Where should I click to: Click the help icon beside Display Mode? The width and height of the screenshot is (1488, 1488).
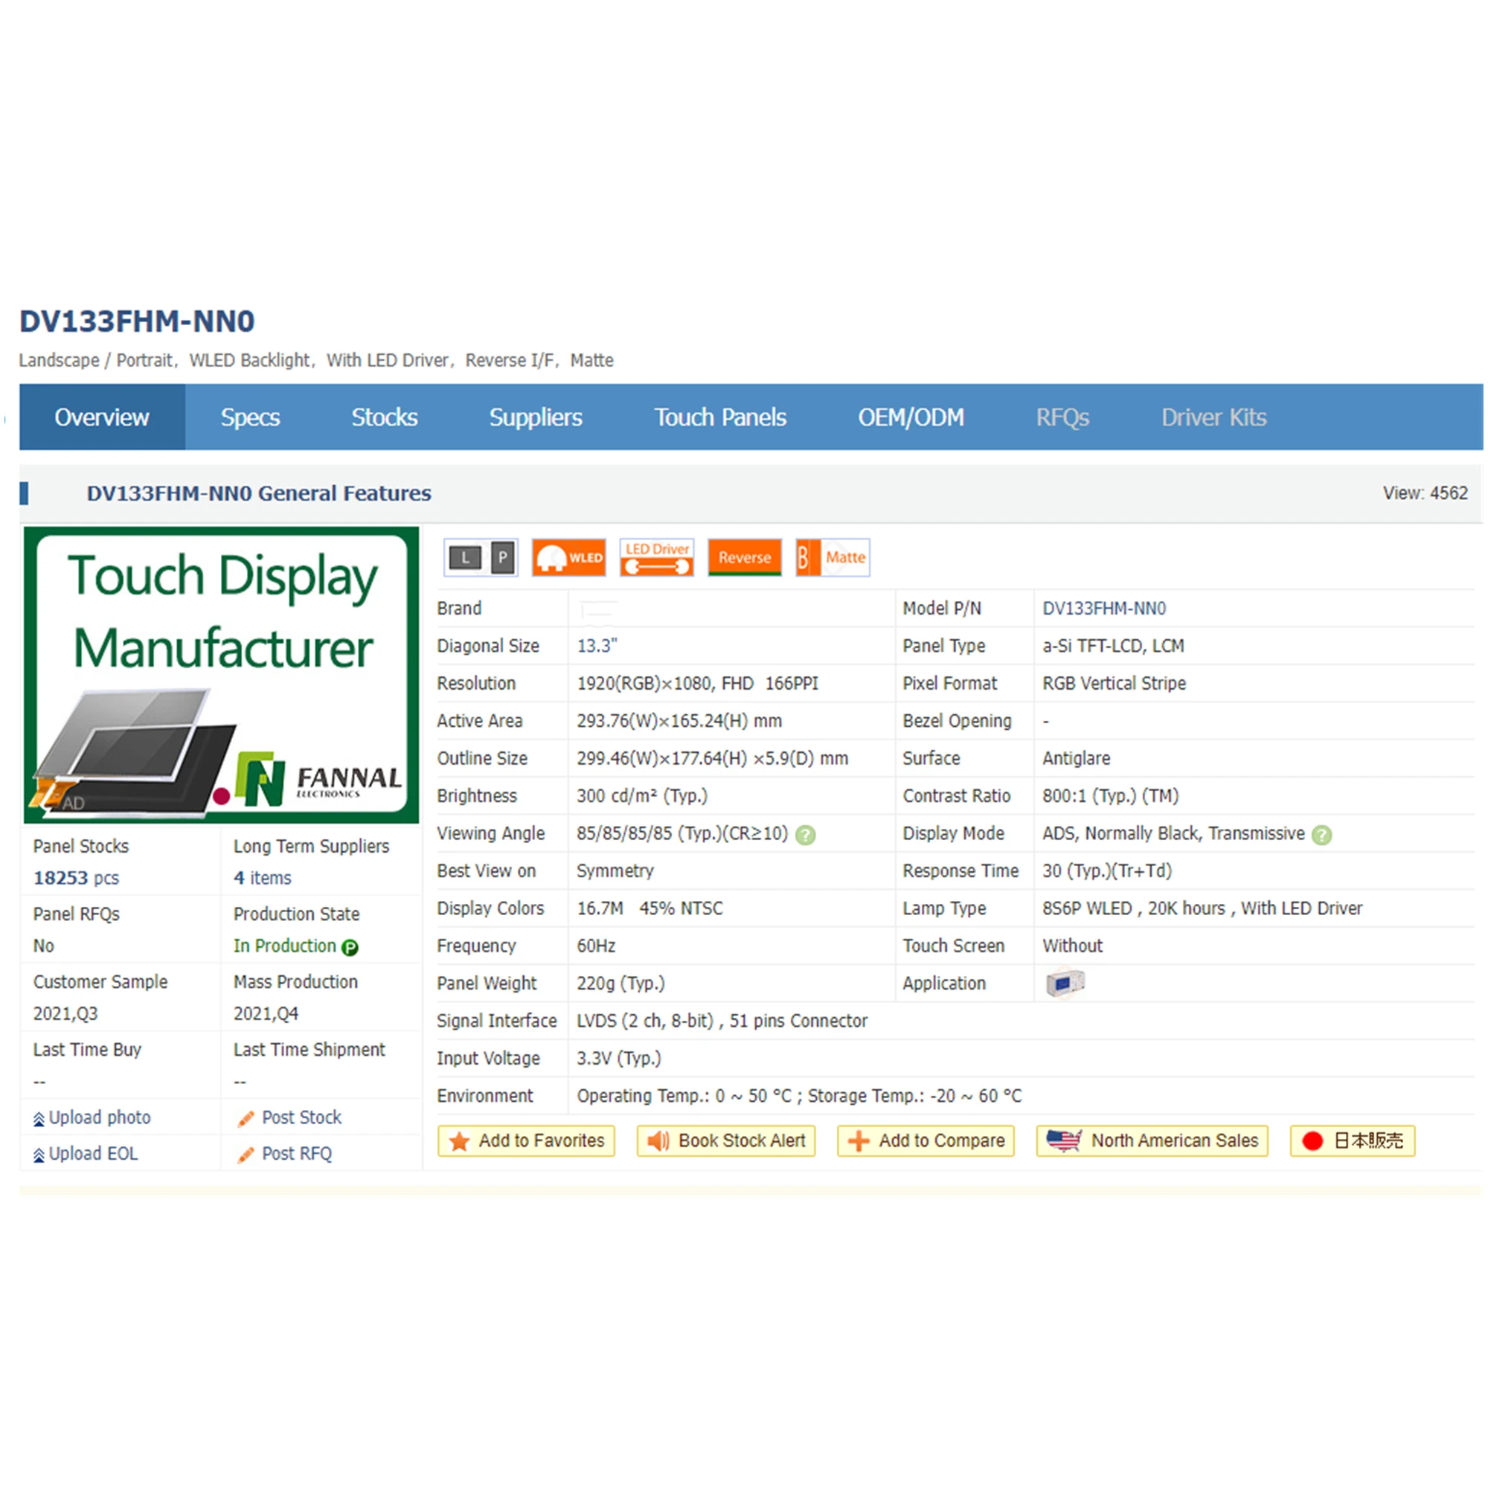coord(1321,835)
